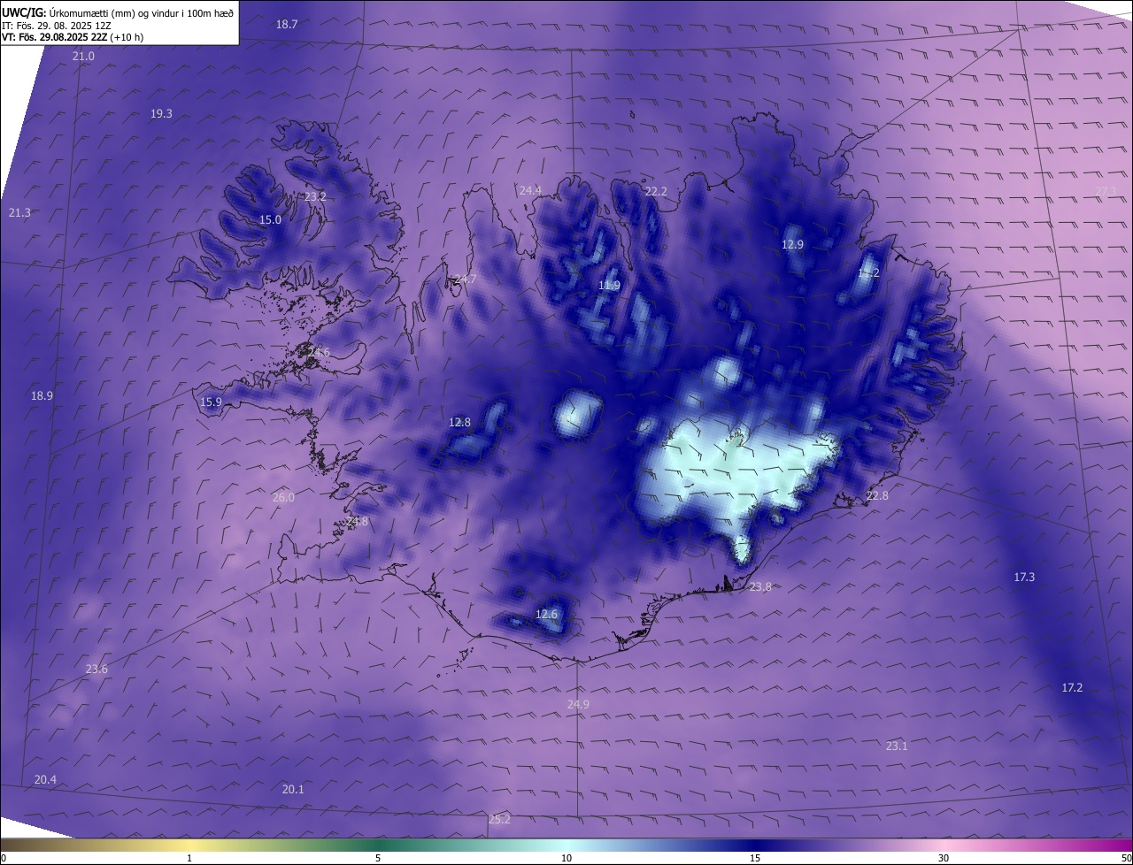This screenshot has height=865, width=1133.
Task: Click the 12.9 value label
Action: [x=792, y=245]
